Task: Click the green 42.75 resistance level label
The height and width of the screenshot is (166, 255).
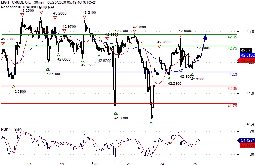Action: (232, 48)
